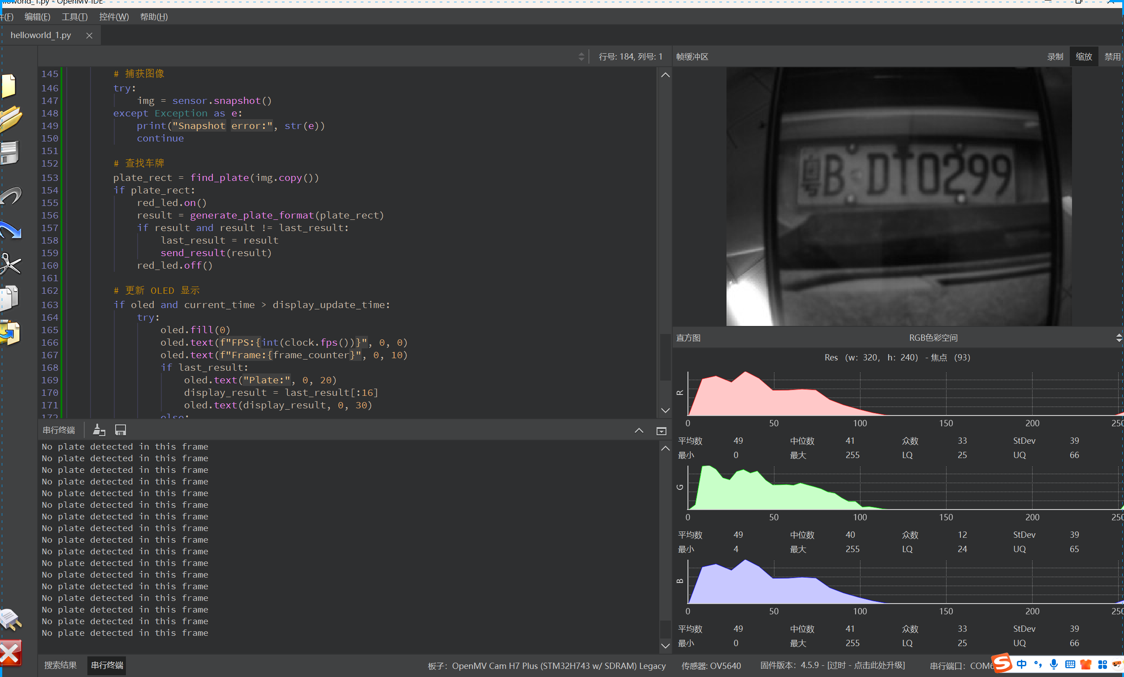
Task: Collapse the serial terminal panel with chevron
Action: click(639, 430)
